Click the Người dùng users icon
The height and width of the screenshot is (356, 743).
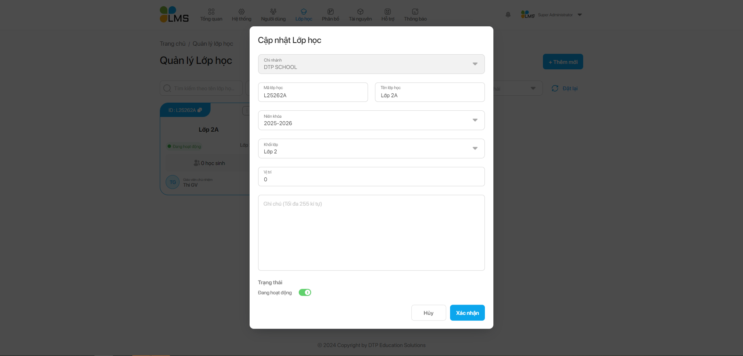[273, 12]
